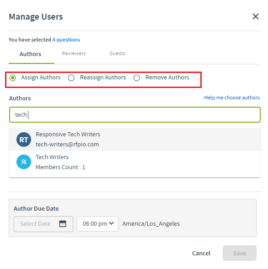The image size is (268, 269).
Task: Click the Cancel button
Action: tap(201, 253)
